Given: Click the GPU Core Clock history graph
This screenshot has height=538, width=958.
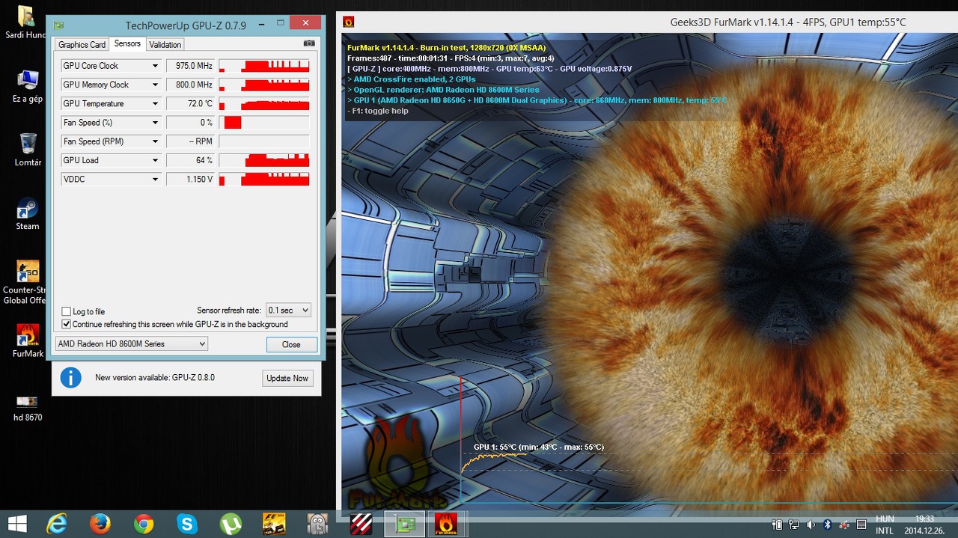Looking at the screenshot, I should click(x=264, y=66).
